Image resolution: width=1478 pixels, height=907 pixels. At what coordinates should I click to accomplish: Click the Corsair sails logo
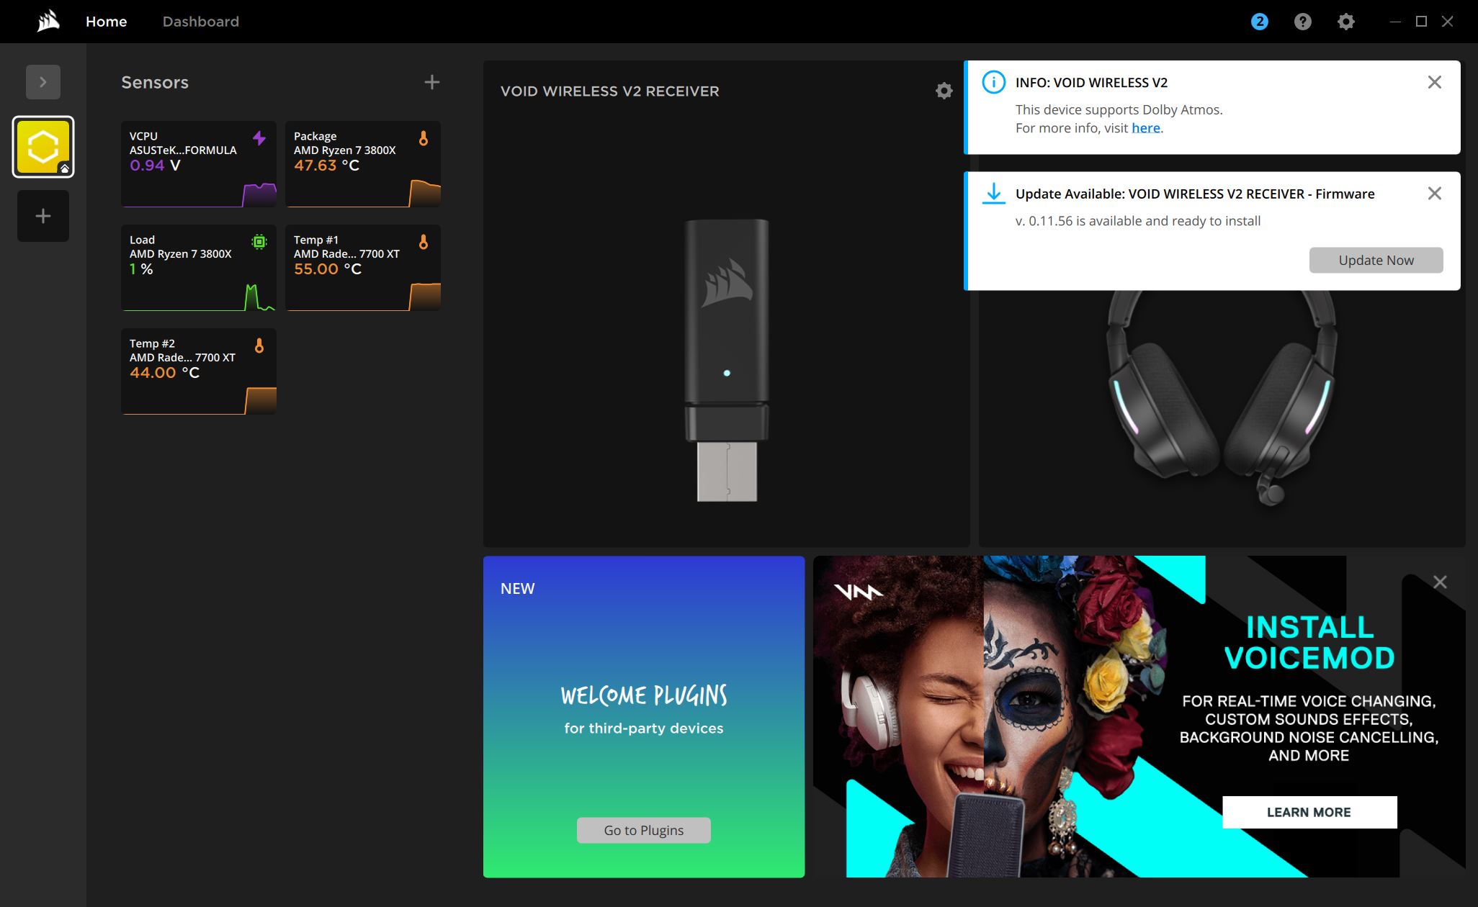coord(48,22)
